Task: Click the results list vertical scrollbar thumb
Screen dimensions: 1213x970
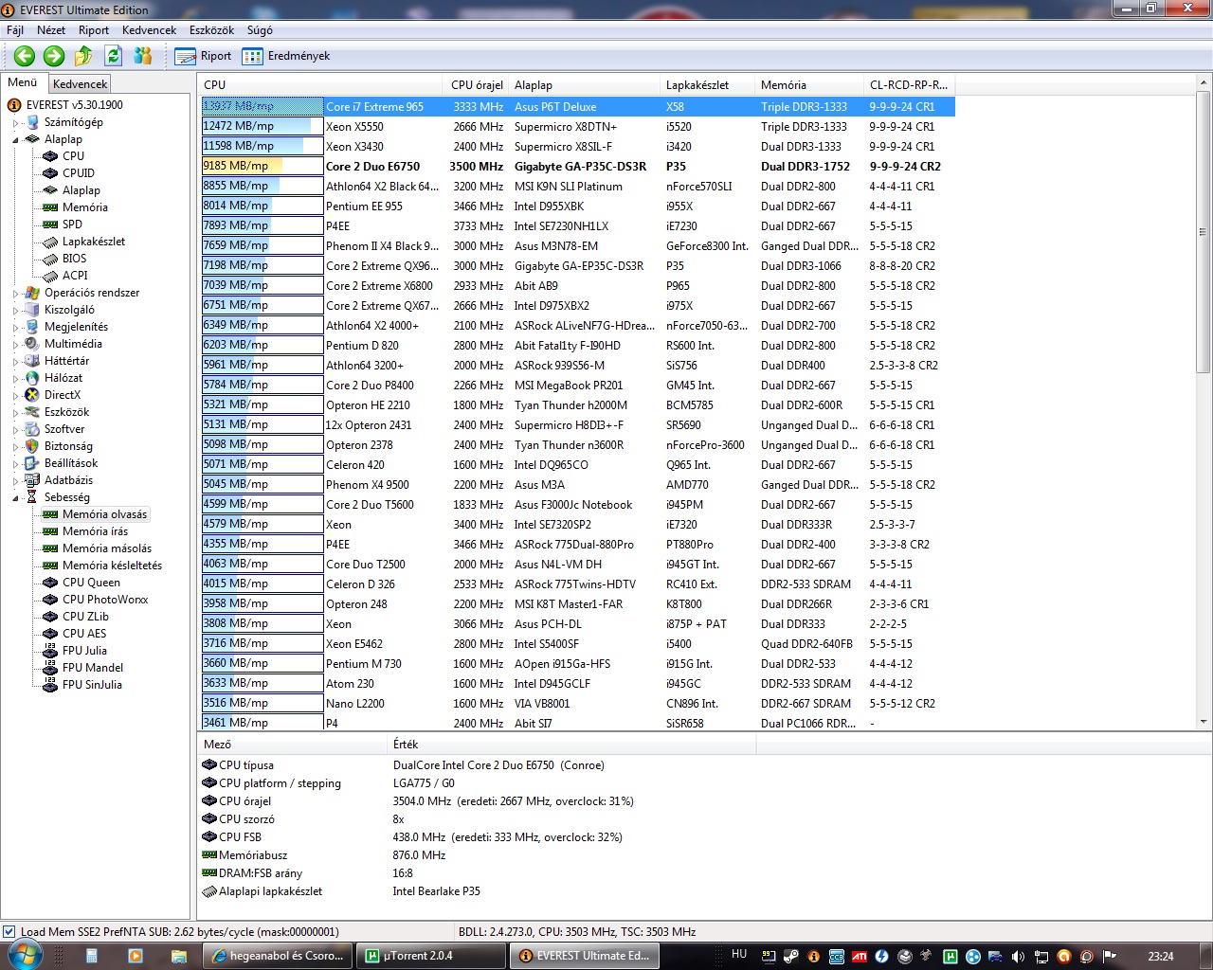Action: tap(1204, 232)
